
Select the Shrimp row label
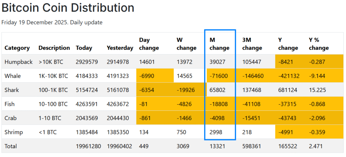[x=14, y=132]
